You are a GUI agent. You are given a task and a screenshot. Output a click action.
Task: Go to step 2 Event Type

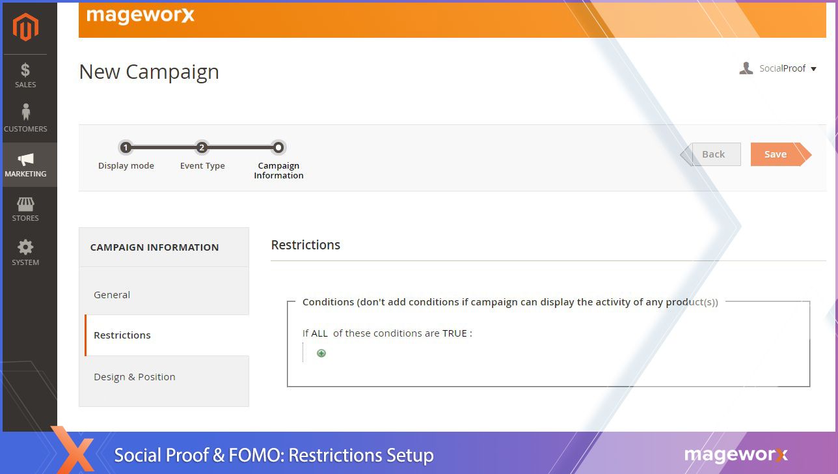(x=202, y=148)
